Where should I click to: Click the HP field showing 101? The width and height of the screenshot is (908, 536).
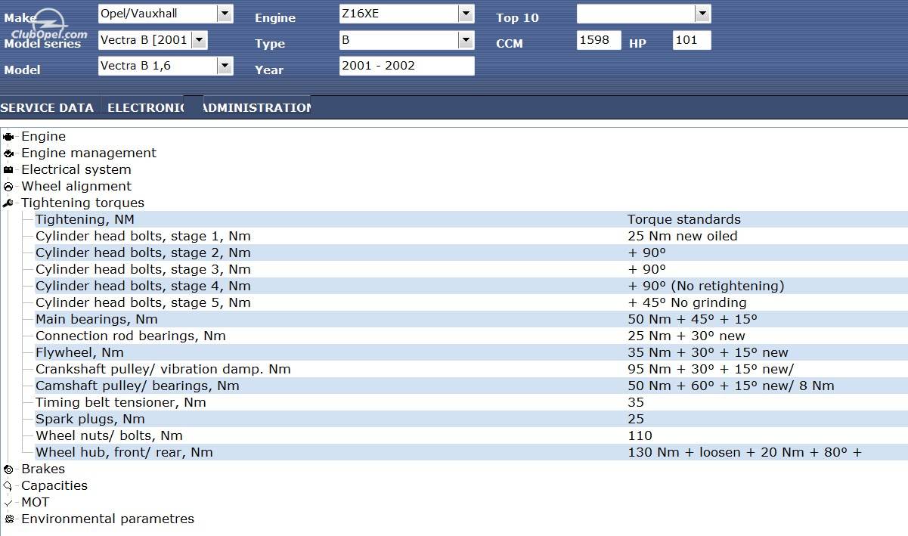pyautogui.click(x=692, y=40)
